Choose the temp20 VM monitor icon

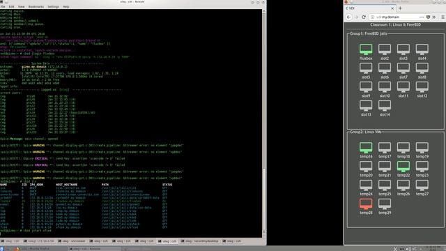coord(366,167)
